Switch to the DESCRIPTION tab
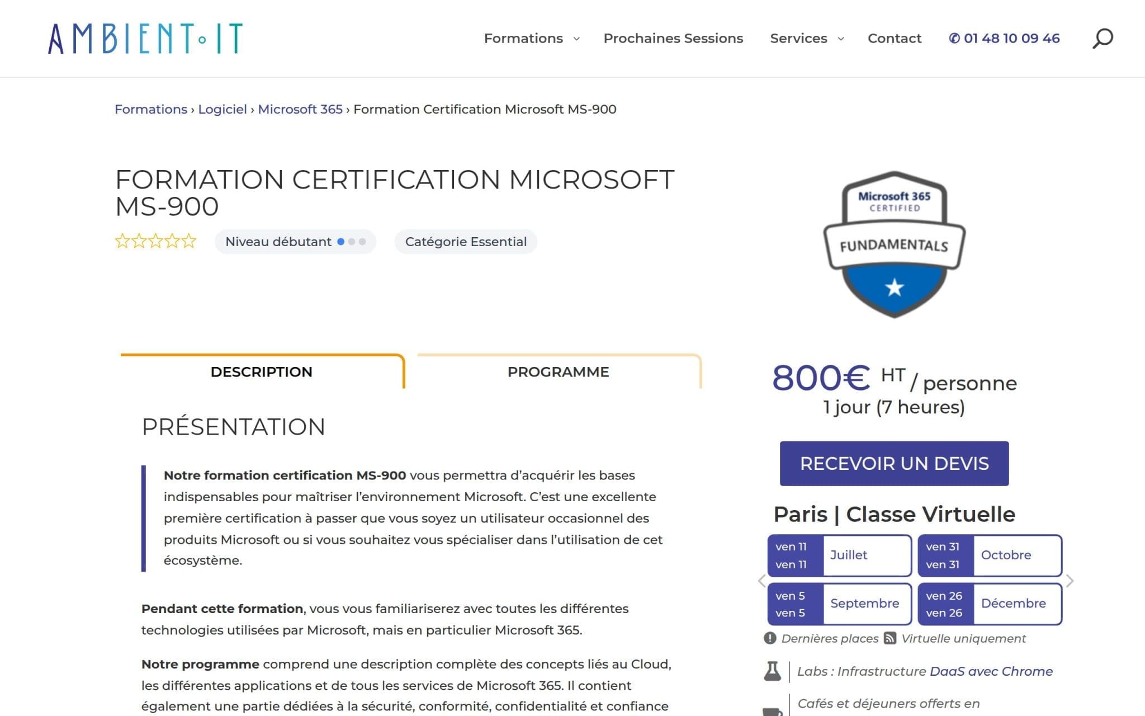The height and width of the screenshot is (716, 1145). (x=262, y=371)
